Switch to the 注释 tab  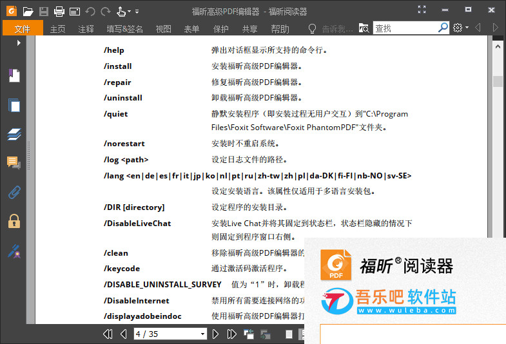point(86,29)
